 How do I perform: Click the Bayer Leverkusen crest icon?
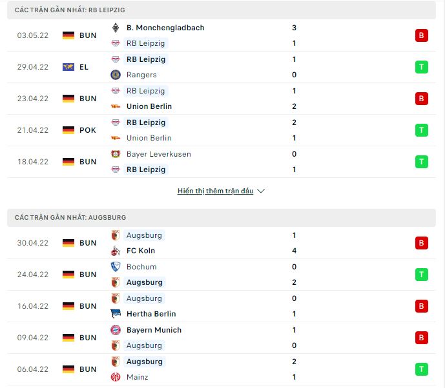(x=116, y=154)
